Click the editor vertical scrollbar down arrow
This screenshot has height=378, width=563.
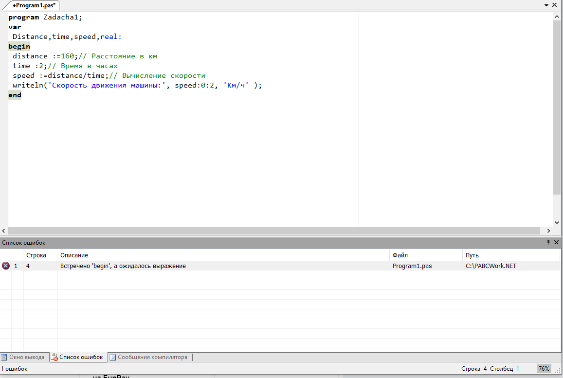557,222
